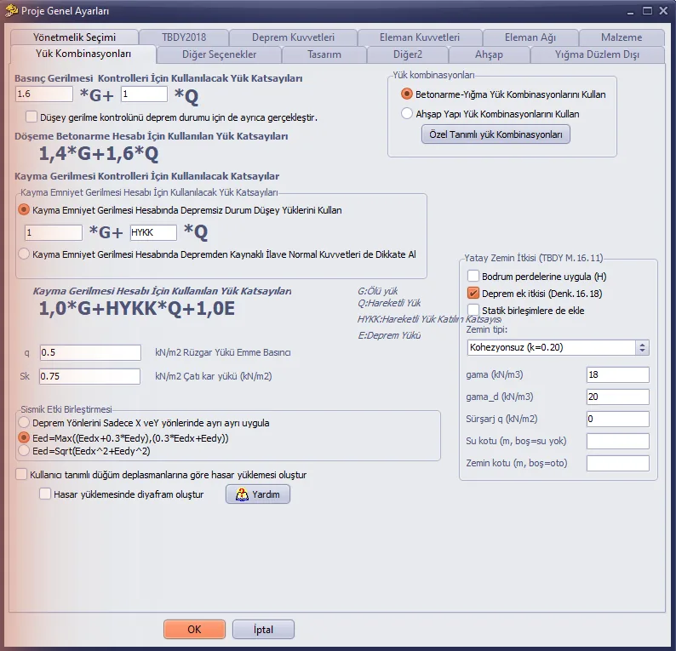Select Depremsiz Durum Düşey Yüklerini Kullan radio
The width and height of the screenshot is (676, 651).
pyautogui.click(x=24, y=210)
